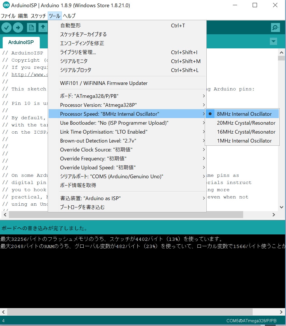Click the RAM usage console line

click(143, 246)
